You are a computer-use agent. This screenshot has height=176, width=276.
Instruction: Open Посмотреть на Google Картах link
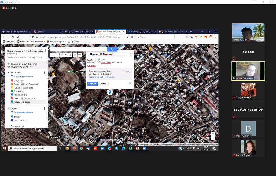(x=101, y=77)
